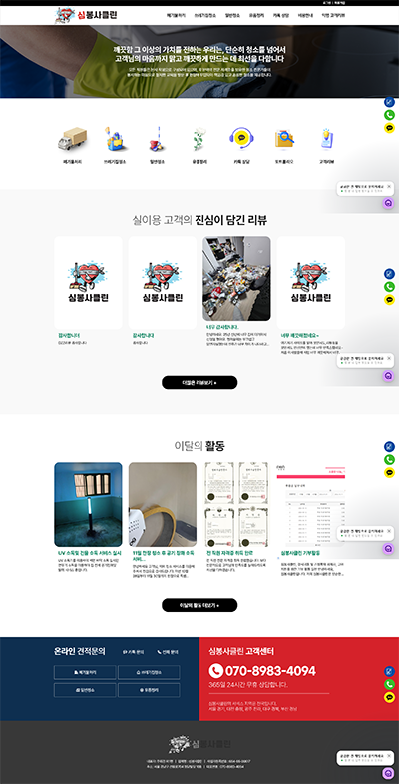Open the purple chat widget button near top
Screen dimensions: 399x784
pos(388,203)
